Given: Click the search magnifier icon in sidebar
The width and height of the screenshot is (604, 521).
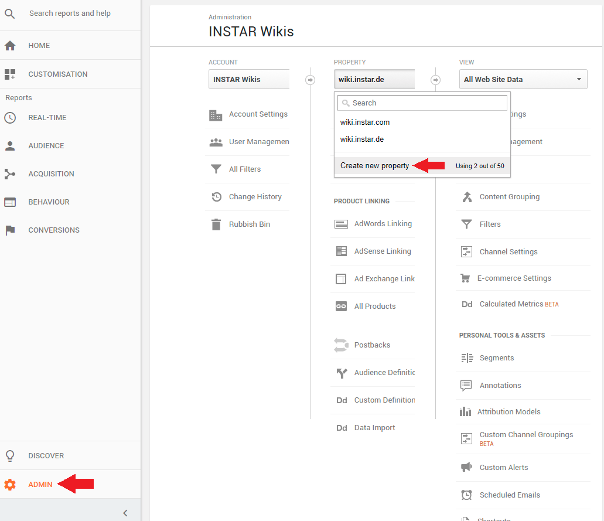Looking at the screenshot, I should pos(9,14).
